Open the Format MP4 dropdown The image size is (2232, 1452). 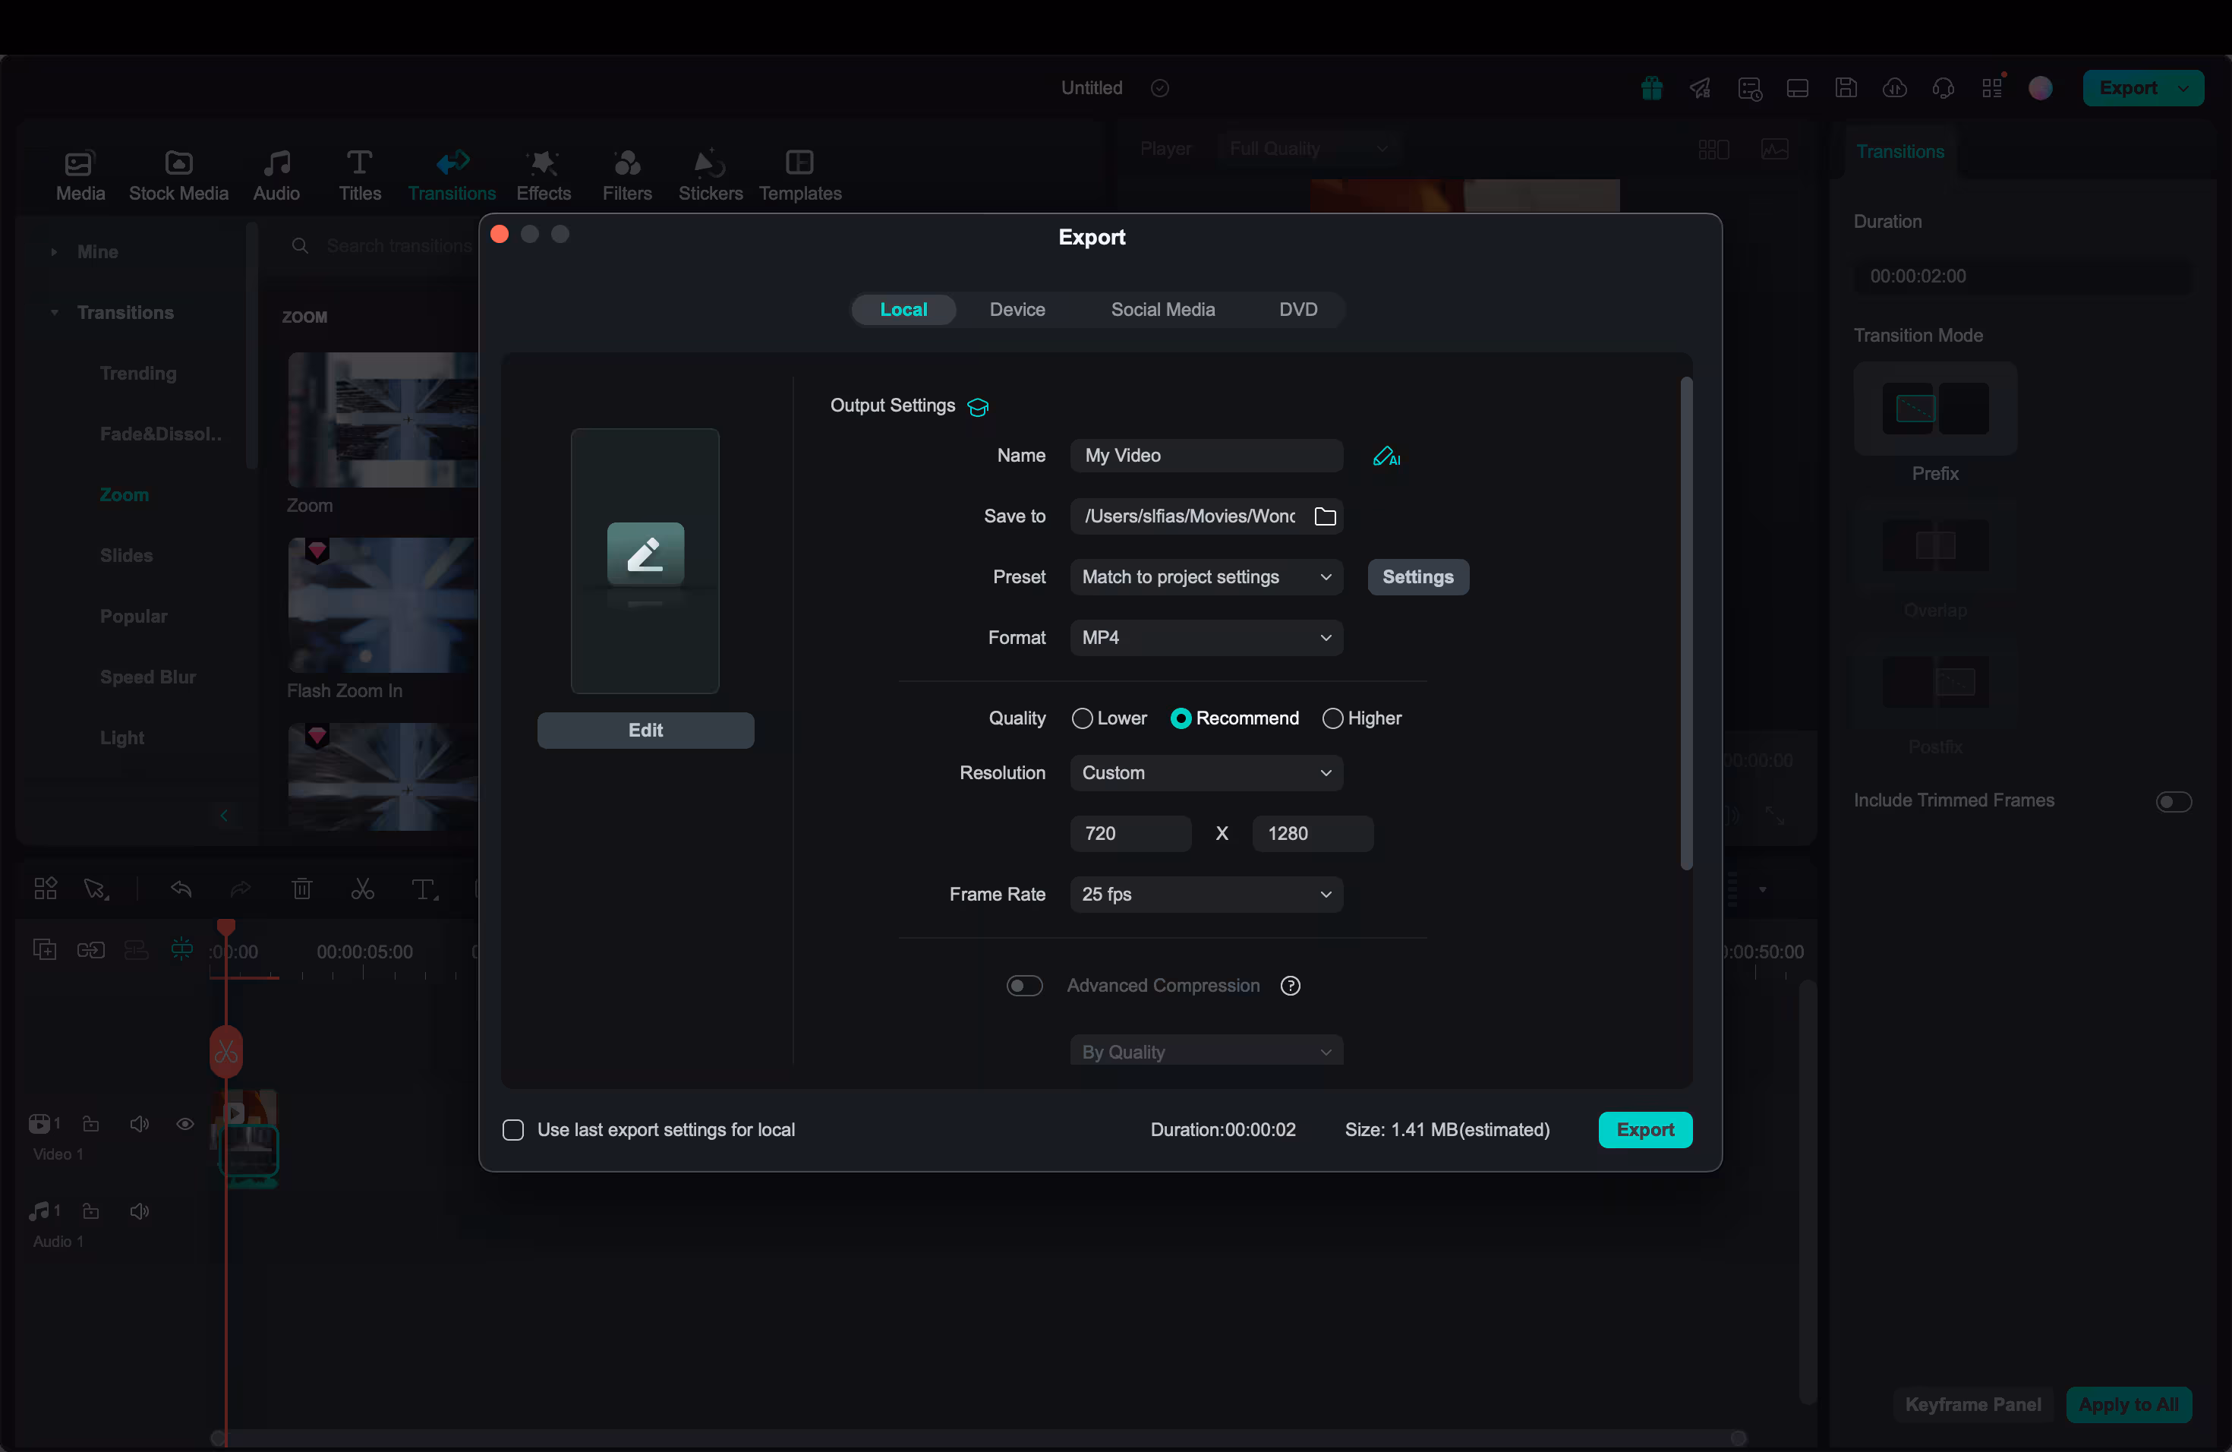1205,638
